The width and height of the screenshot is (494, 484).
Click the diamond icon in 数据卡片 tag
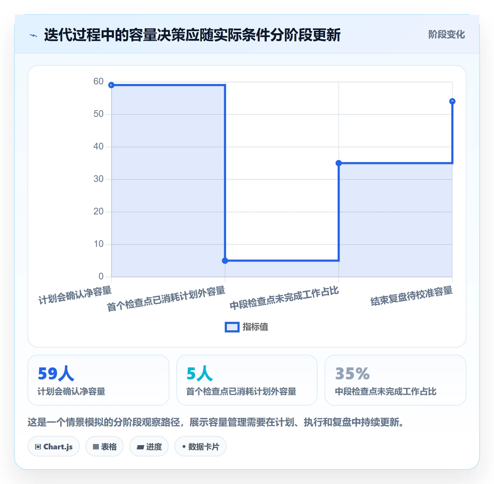pos(184,447)
